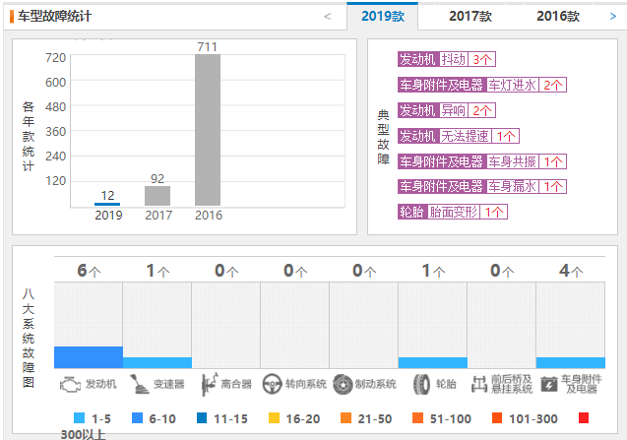Click the 21-50 orange legend swatch
The width and height of the screenshot is (627, 440).
345,418
